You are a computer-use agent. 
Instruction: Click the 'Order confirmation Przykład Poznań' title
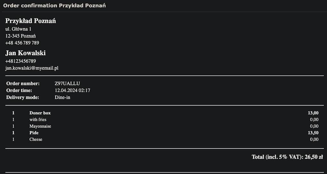coord(54,5)
